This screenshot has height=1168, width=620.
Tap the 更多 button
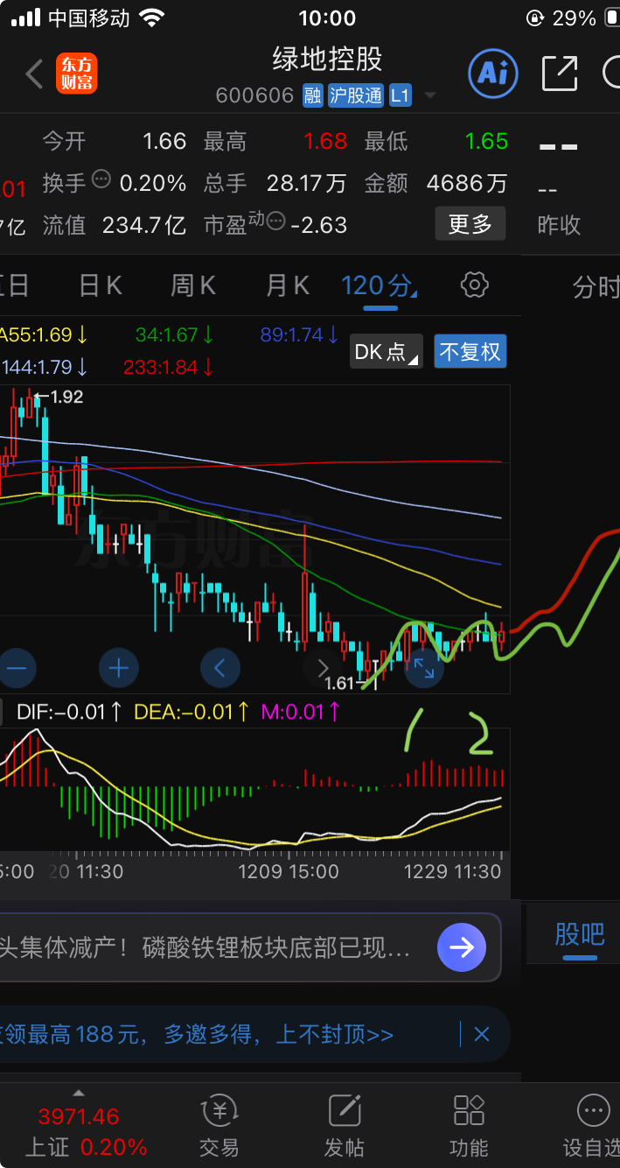click(x=470, y=224)
